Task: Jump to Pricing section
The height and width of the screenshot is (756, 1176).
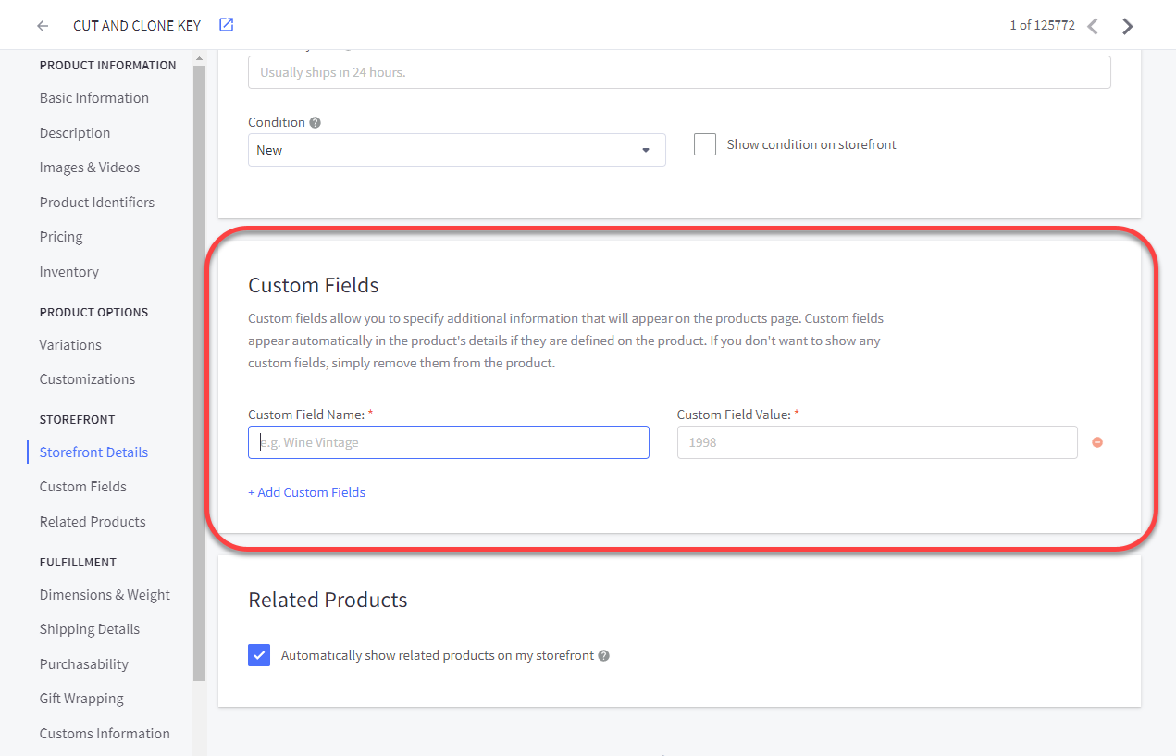Action: pos(61,237)
